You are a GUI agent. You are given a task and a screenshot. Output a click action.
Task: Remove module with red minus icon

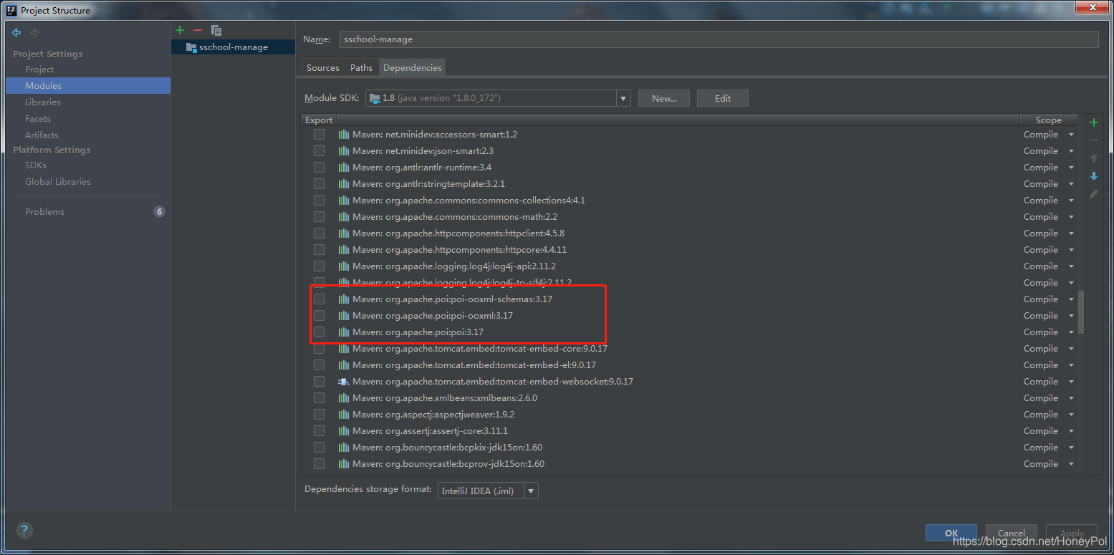(198, 30)
